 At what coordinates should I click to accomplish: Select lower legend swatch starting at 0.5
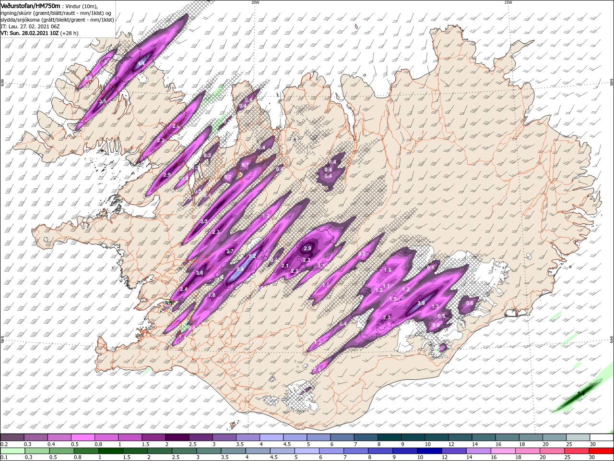point(62,451)
